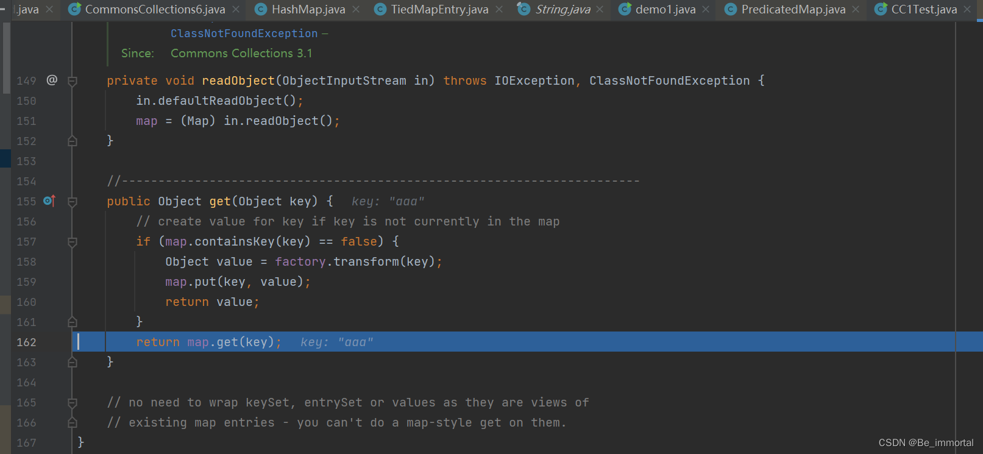This screenshot has width=983, height=454.
Task: Switch to the String.java tab
Action: [x=563, y=9]
